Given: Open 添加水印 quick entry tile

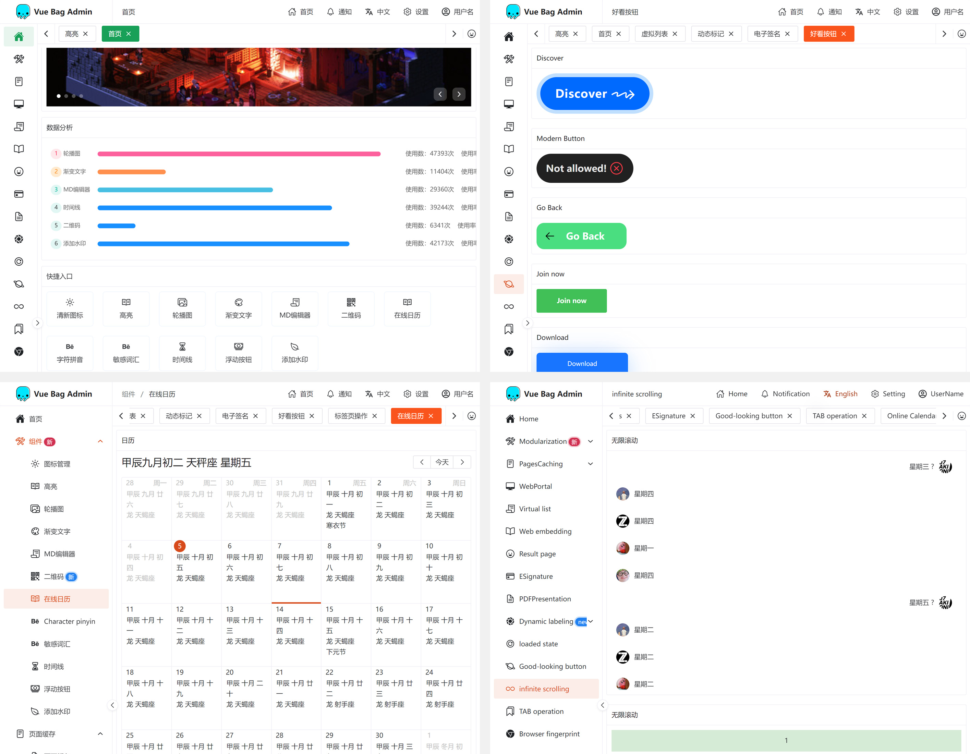Looking at the screenshot, I should (x=294, y=353).
